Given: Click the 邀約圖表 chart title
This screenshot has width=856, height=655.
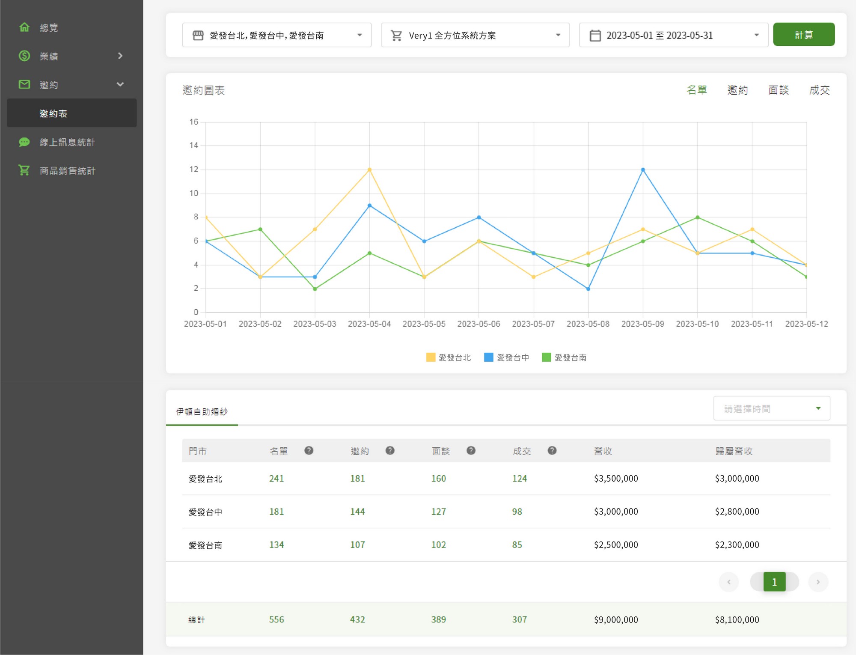Looking at the screenshot, I should click(203, 90).
